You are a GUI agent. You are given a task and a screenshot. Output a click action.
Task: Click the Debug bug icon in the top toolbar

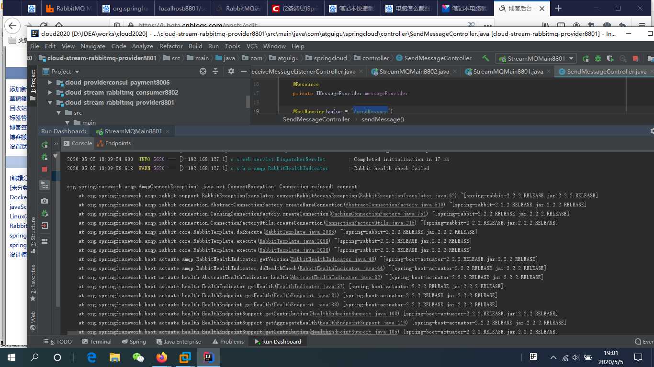pyautogui.click(x=598, y=58)
